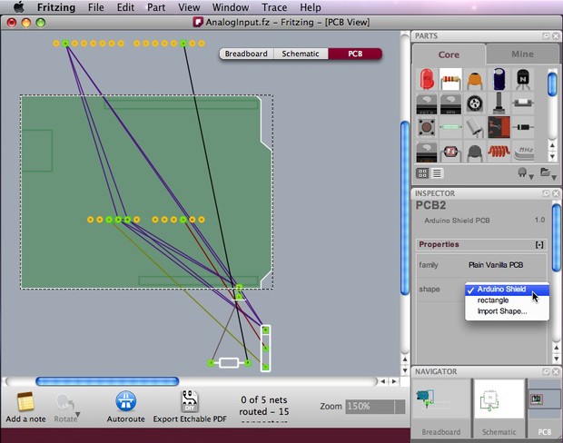Select PCB view in canvas switcher

click(355, 54)
